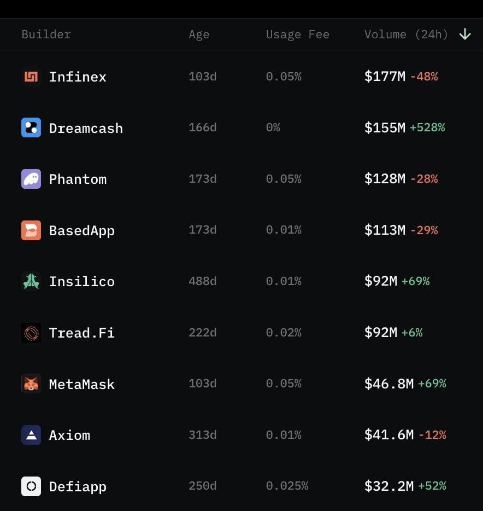This screenshot has height=511, width=483.
Task: Click the Tread.Fi circular logo icon
Action: coord(31,333)
